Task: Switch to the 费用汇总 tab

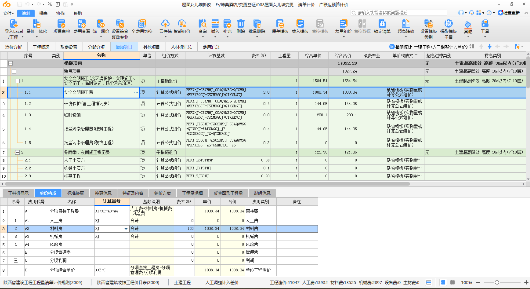Action: point(211,47)
